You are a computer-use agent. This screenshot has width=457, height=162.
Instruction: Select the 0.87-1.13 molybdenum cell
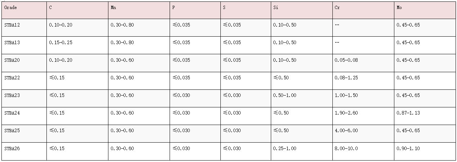coord(408,113)
